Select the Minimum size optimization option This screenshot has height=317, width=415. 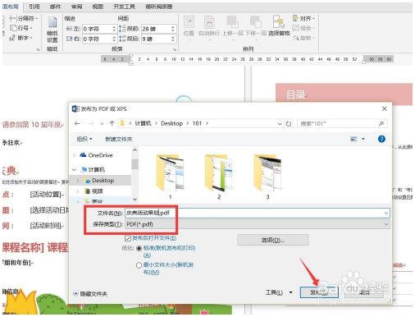[139, 265]
